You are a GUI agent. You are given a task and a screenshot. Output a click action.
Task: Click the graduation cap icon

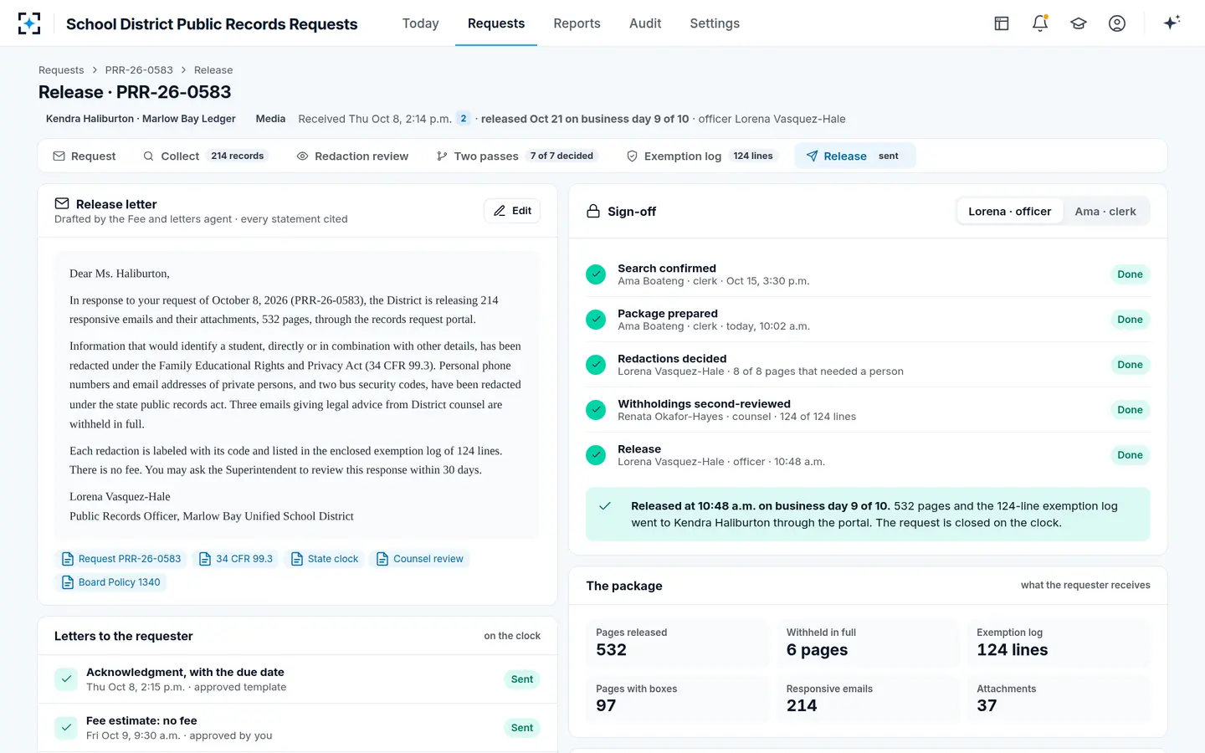pos(1079,23)
